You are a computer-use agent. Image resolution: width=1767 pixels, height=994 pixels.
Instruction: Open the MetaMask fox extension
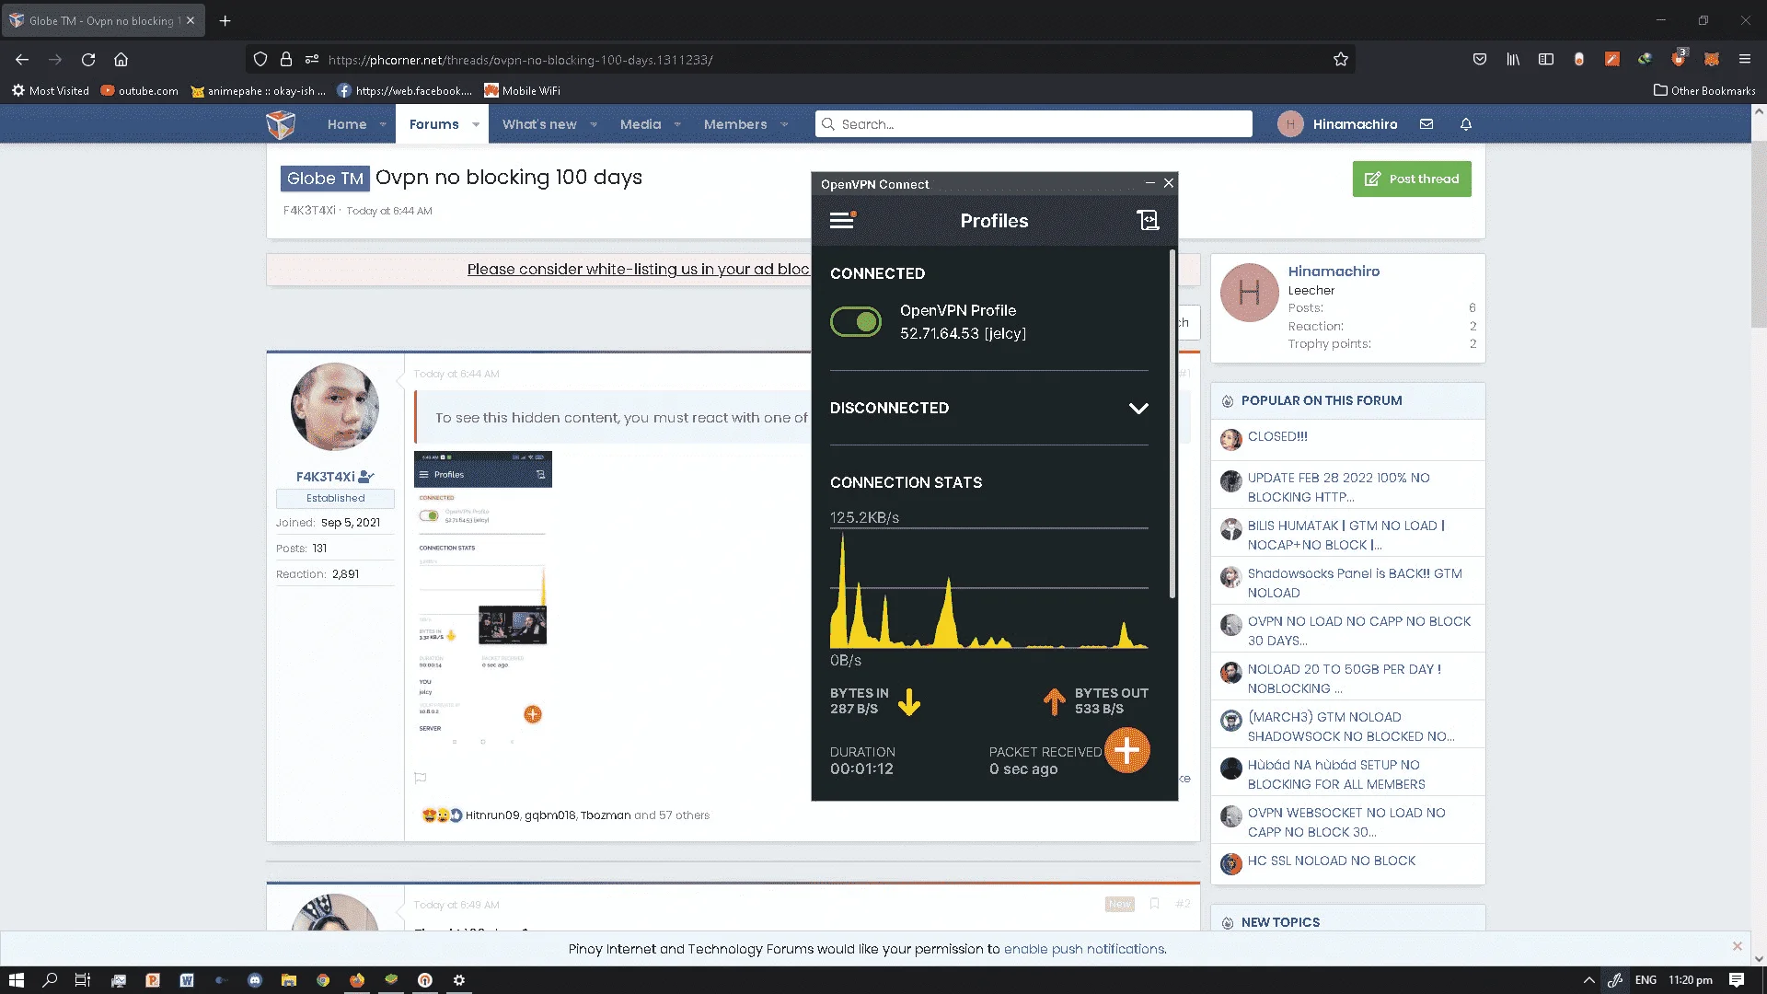(x=1712, y=60)
